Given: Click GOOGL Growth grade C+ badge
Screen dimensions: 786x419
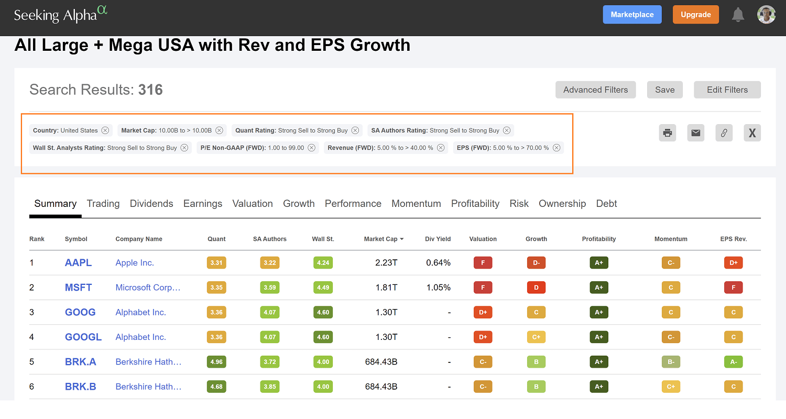Looking at the screenshot, I should [x=536, y=337].
